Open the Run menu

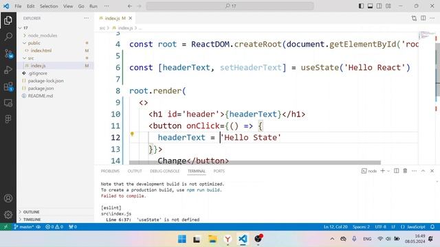93,6
